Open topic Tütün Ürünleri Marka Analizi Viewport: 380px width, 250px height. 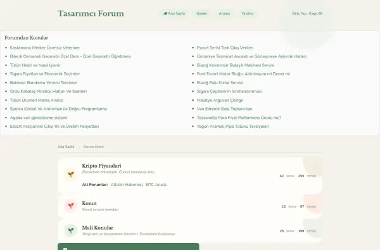click(37, 100)
